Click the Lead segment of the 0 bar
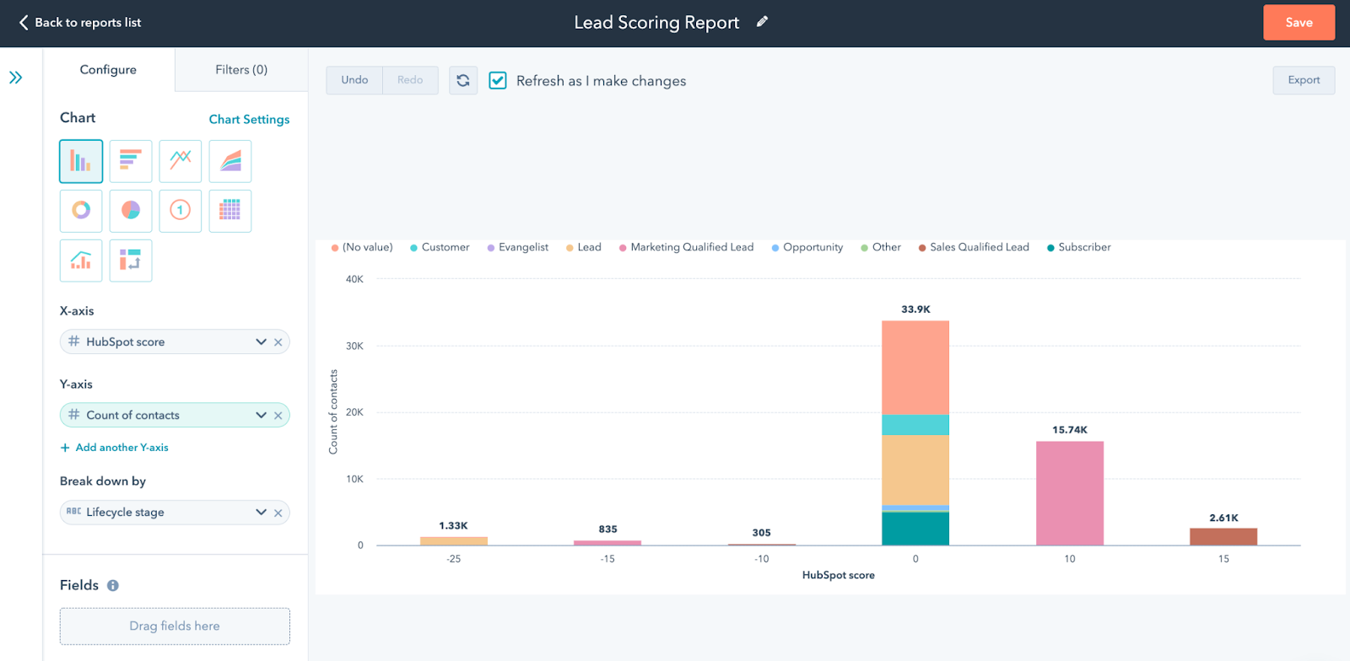Image resolution: width=1350 pixels, height=661 pixels. coord(915,470)
